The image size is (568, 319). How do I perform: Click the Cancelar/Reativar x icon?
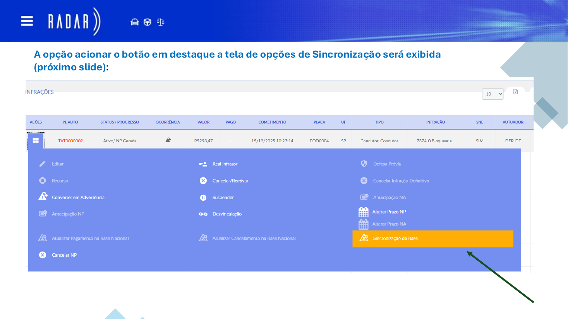[203, 181]
